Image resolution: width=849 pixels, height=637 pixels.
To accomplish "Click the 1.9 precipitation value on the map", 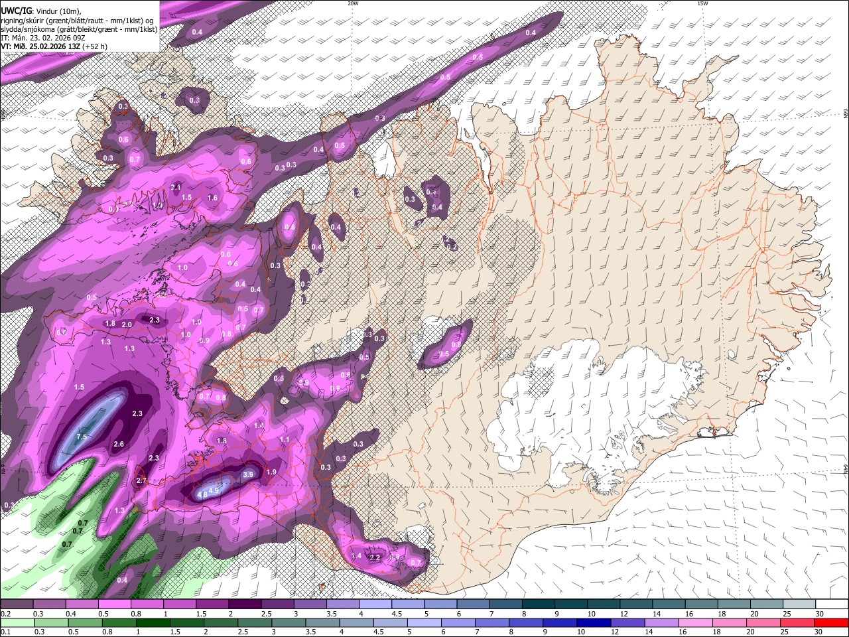I will [271, 472].
